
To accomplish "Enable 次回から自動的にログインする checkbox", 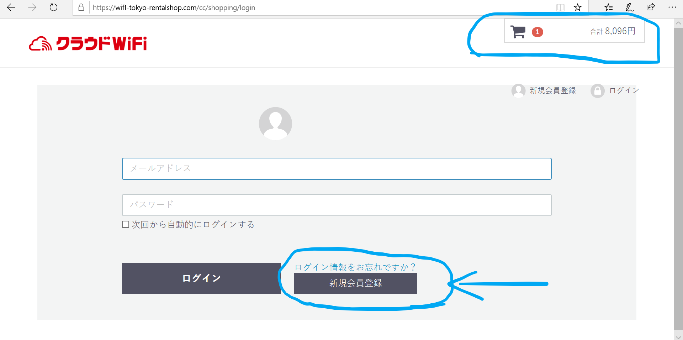I will [x=126, y=224].
